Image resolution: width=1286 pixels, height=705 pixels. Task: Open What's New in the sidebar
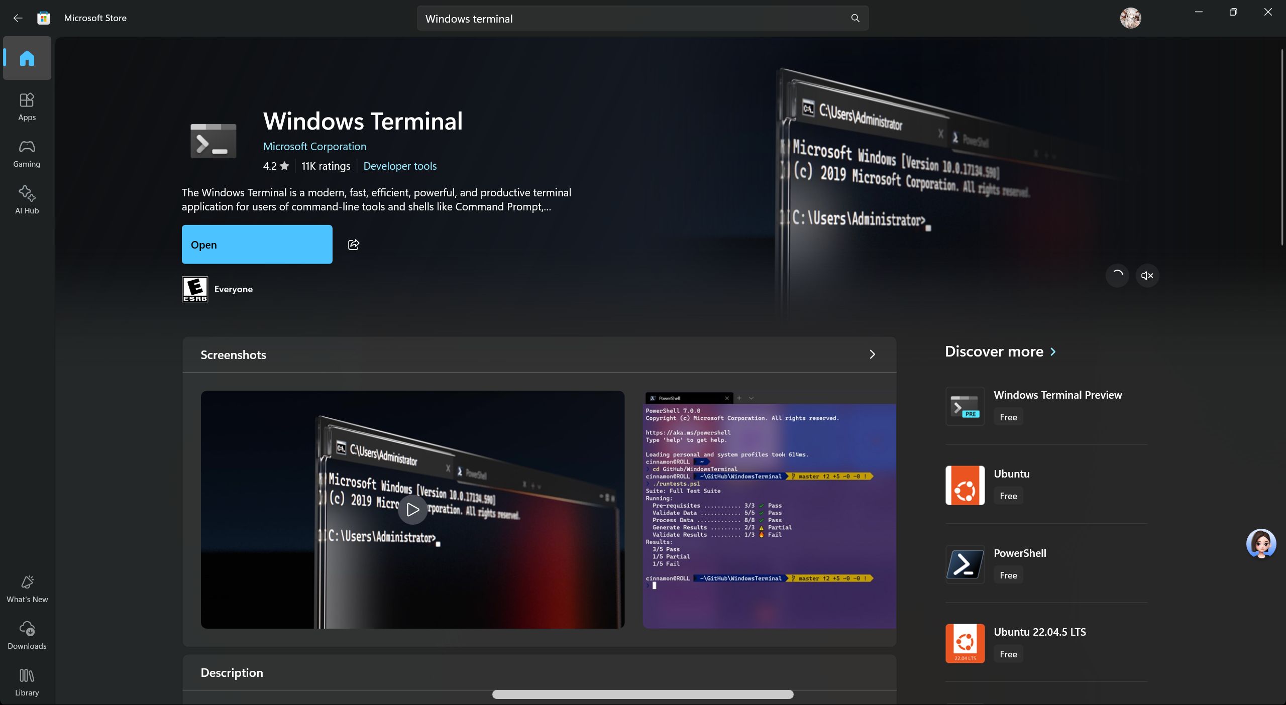(27, 589)
